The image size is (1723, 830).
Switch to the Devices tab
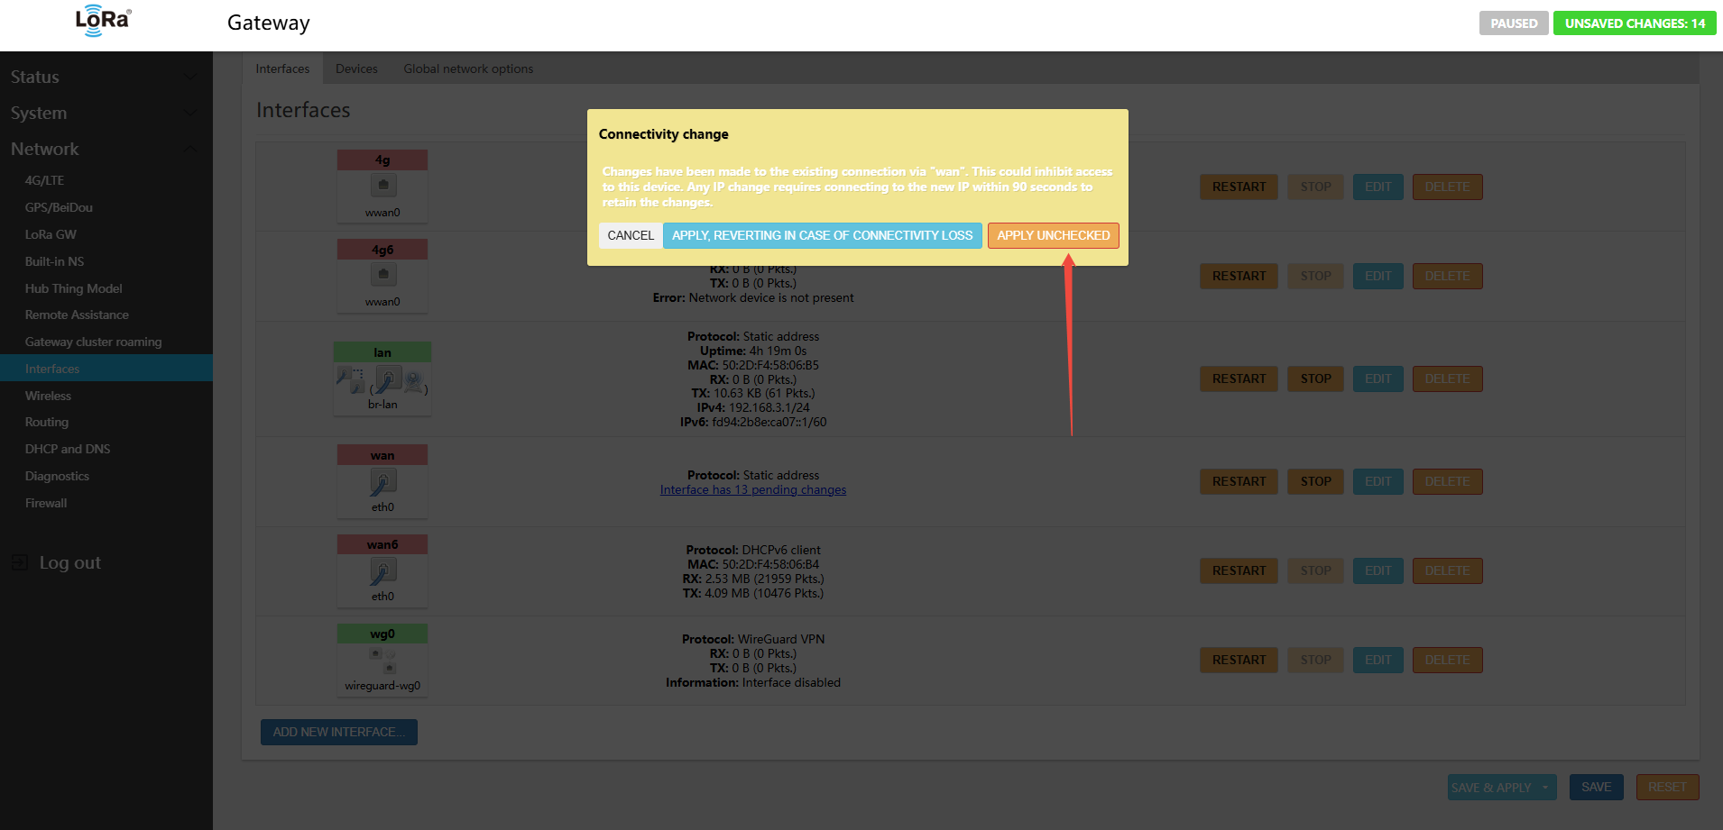point(356,68)
